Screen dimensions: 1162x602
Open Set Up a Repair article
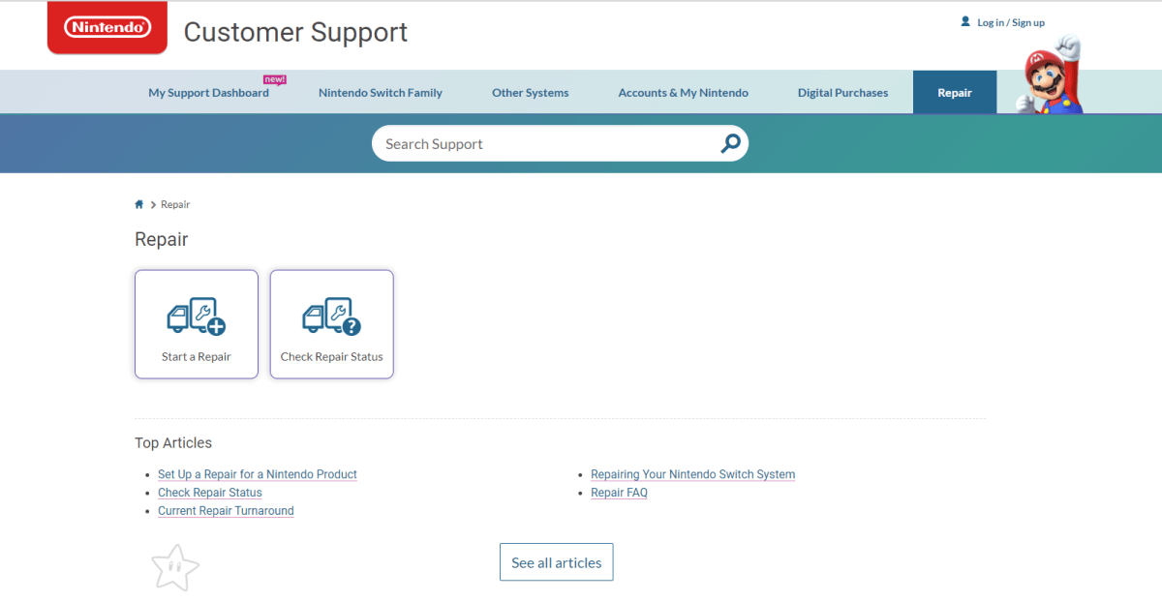tap(258, 474)
